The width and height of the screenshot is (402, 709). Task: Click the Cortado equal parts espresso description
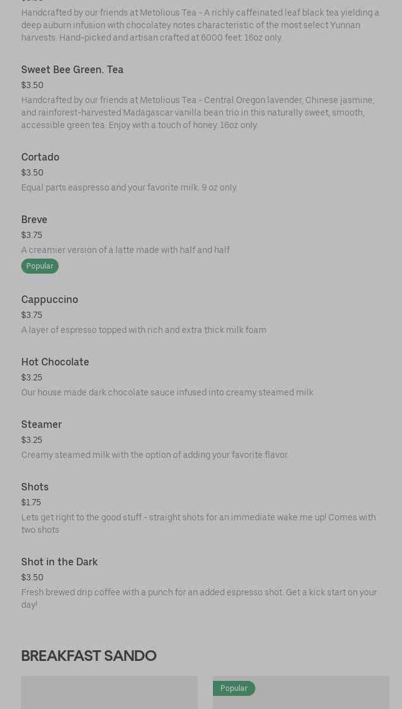(129, 187)
